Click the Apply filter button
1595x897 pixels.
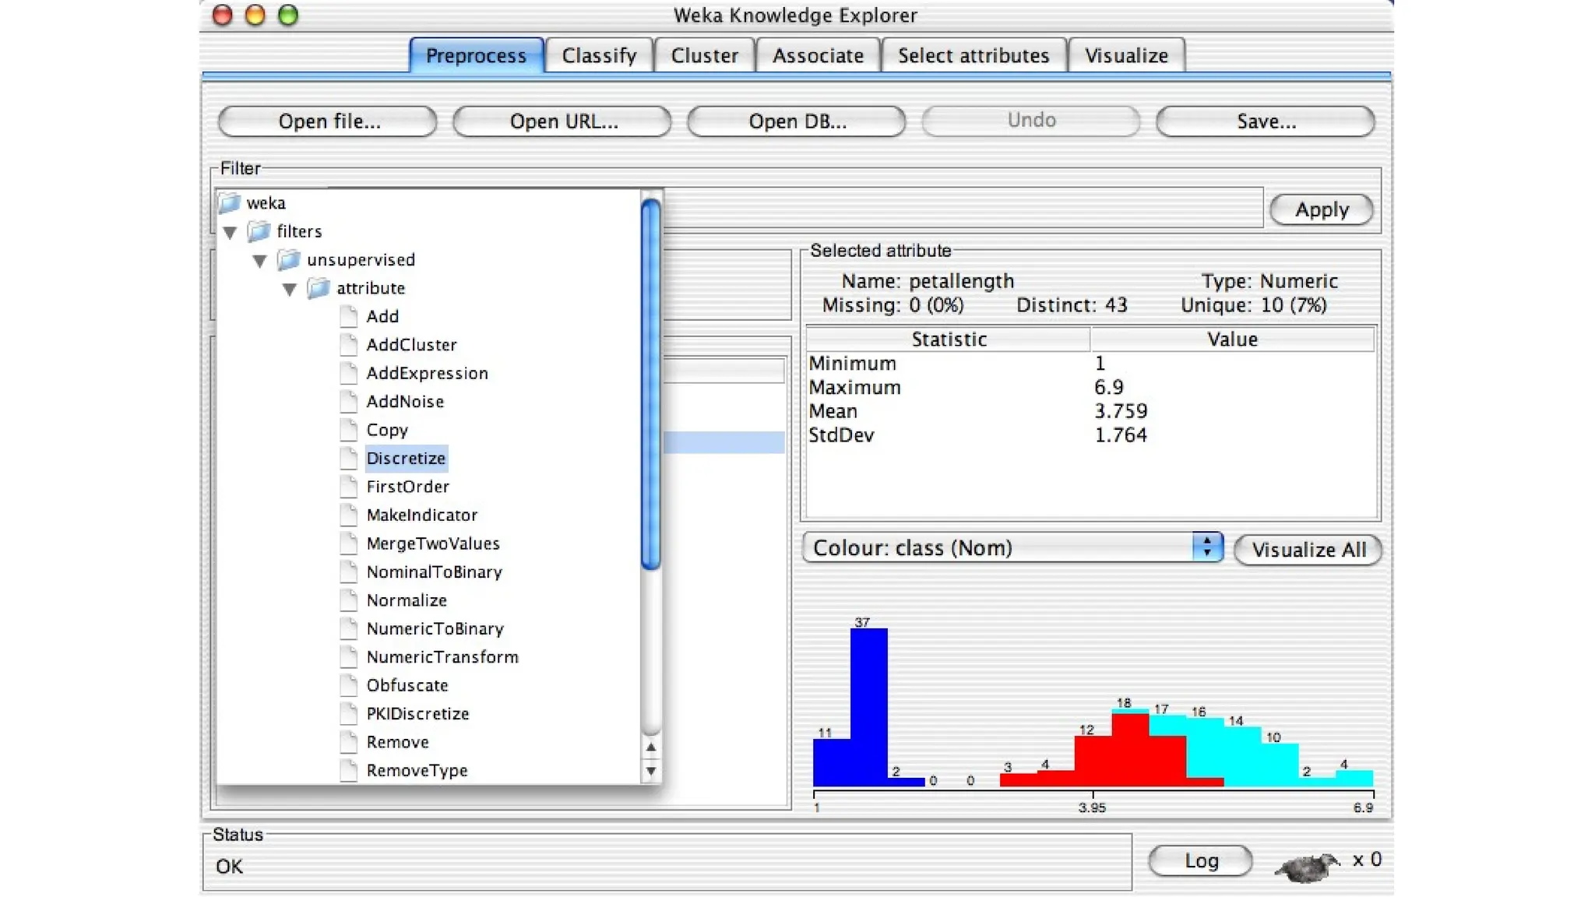coord(1321,209)
